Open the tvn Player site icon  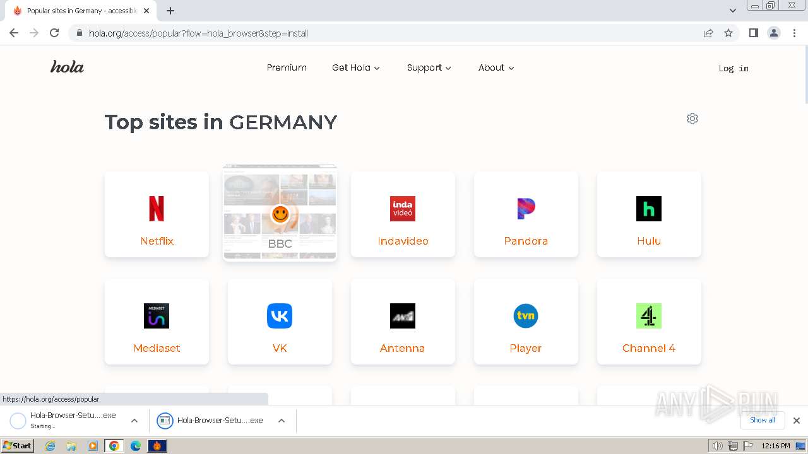(x=526, y=316)
